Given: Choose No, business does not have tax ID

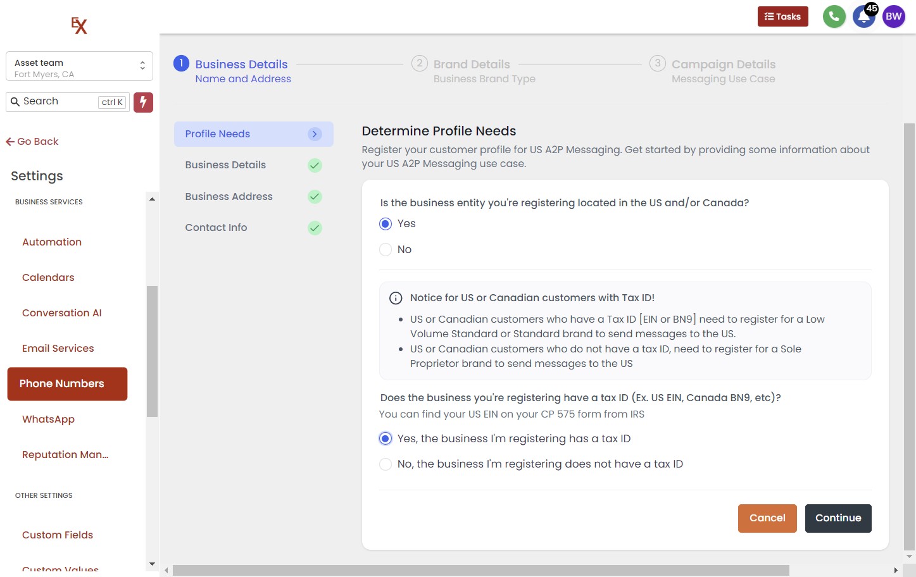Looking at the screenshot, I should coord(386,464).
